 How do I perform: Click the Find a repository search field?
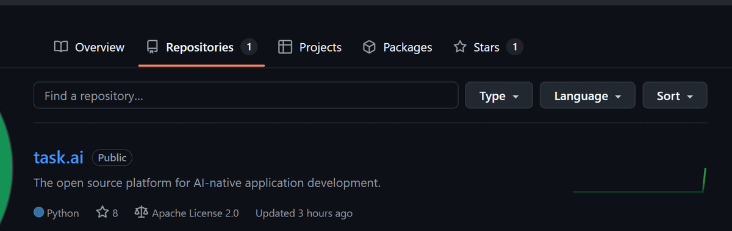point(246,95)
